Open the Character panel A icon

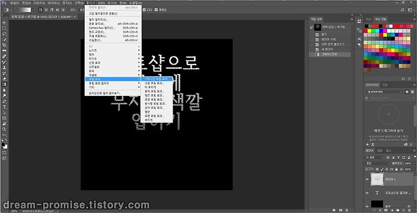tap(359, 39)
